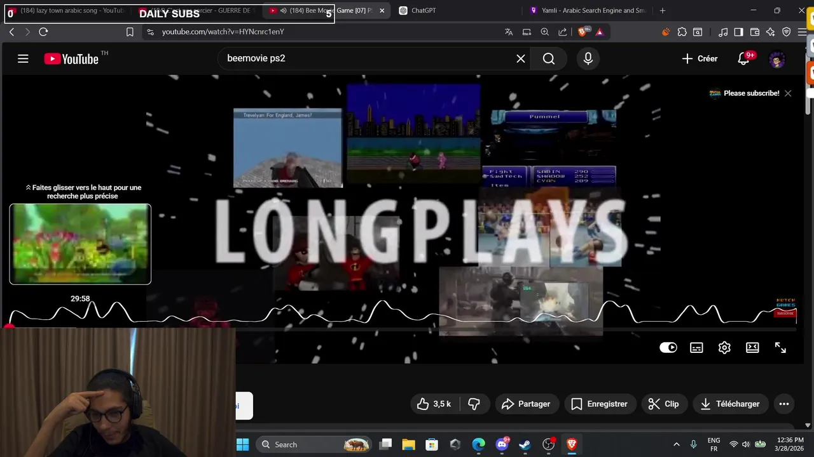Open the clock and date panel
Image resolution: width=814 pixels, height=457 pixels.
pyautogui.click(x=790, y=444)
